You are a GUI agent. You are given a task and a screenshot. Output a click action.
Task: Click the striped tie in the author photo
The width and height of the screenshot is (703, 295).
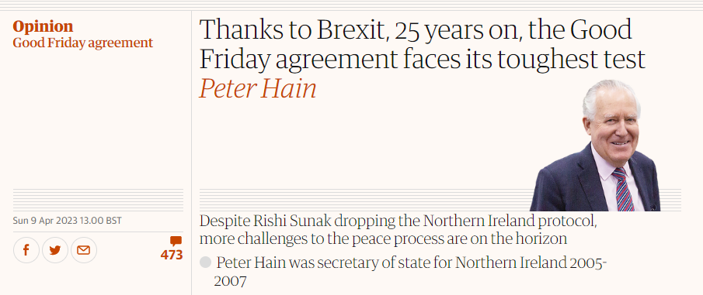point(623,189)
